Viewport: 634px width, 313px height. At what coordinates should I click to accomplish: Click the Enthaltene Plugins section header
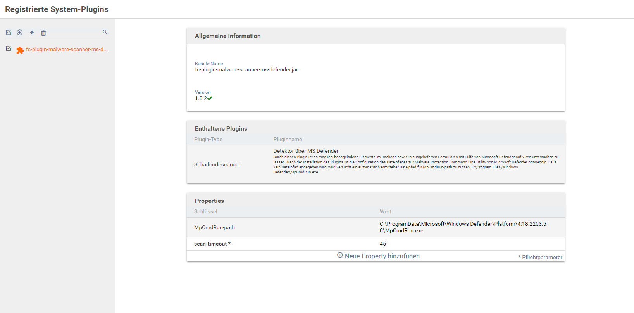click(x=221, y=129)
